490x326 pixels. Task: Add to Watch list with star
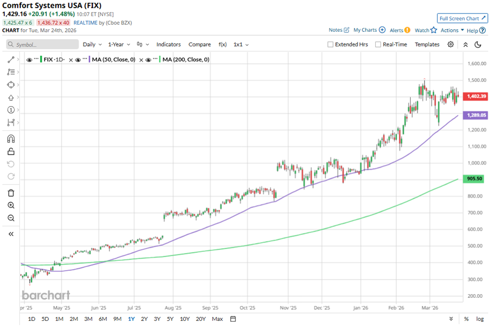426,30
